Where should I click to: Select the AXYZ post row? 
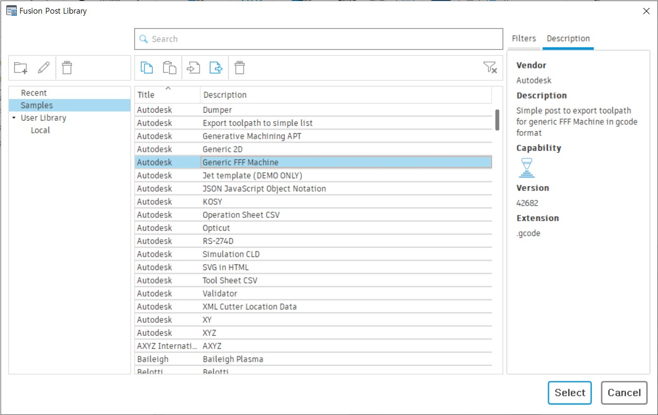tap(313, 346)
